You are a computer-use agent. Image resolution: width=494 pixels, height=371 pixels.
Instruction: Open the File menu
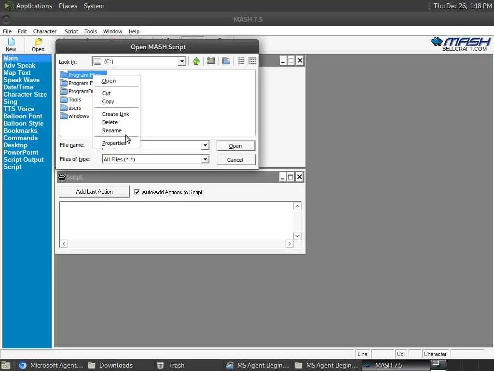(7, 31)
